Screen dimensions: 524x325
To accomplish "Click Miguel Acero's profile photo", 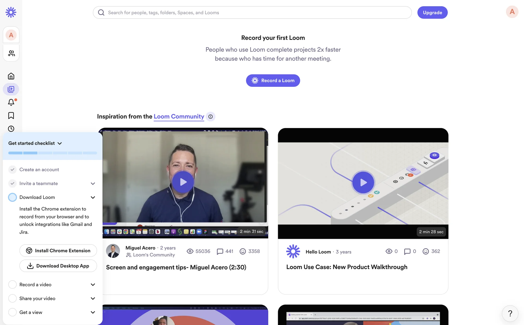I will point(113,251).
